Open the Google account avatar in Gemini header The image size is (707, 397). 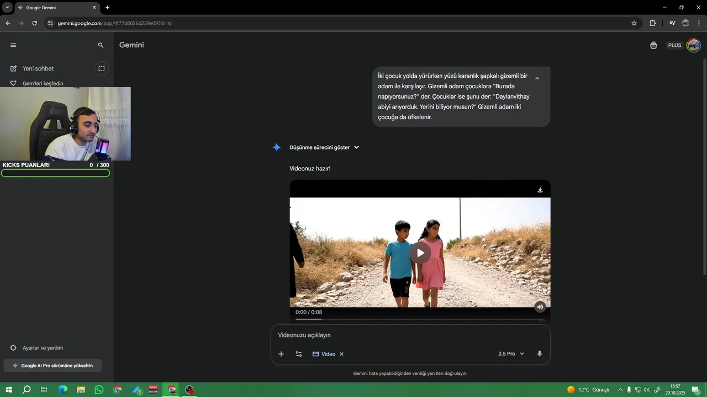(x=693, y=45)
